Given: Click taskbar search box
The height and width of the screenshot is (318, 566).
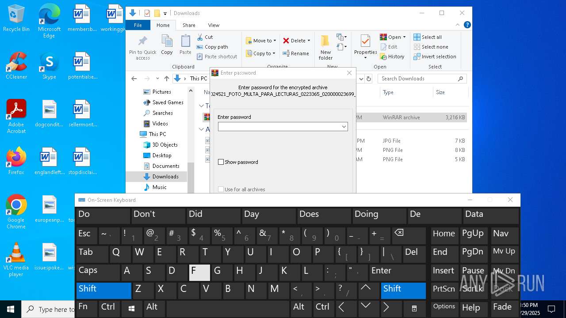Looking at the screenshot, I should 48,309.
